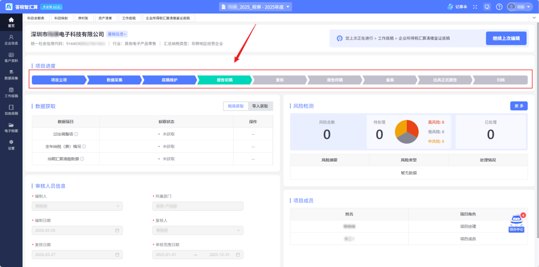Viewport: 539px width, 267px height.
Task: Click clock icon in last-edit notice
Action: click(340, 38)
